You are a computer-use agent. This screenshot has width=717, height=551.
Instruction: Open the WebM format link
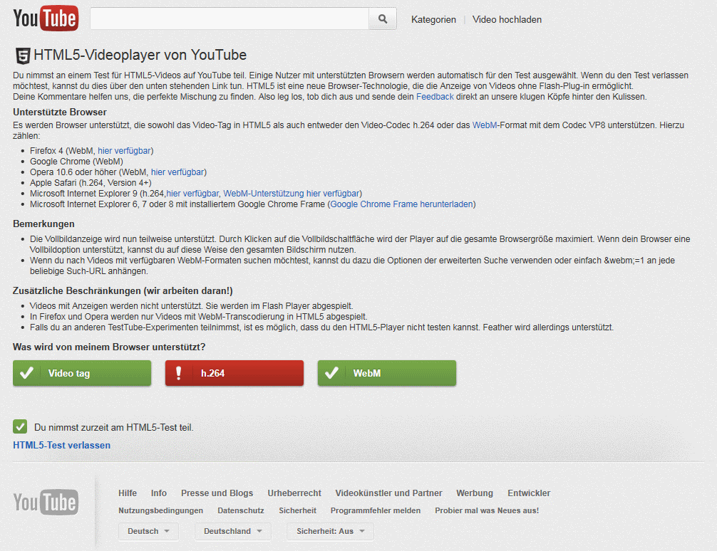[x=484, y=125]
